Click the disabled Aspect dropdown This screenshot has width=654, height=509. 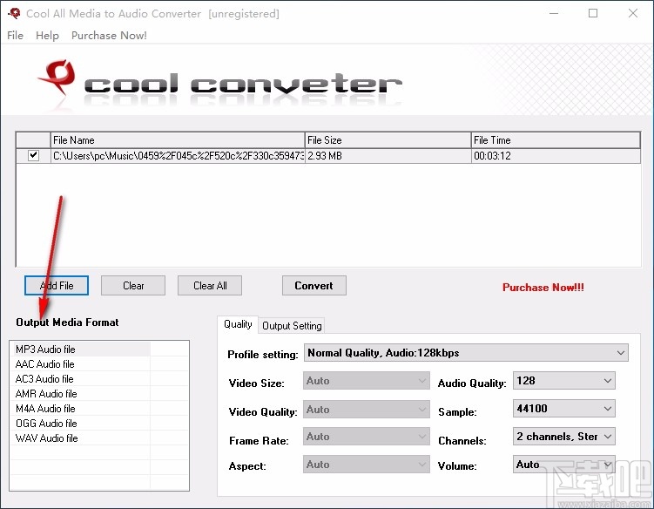coord(367,465)
